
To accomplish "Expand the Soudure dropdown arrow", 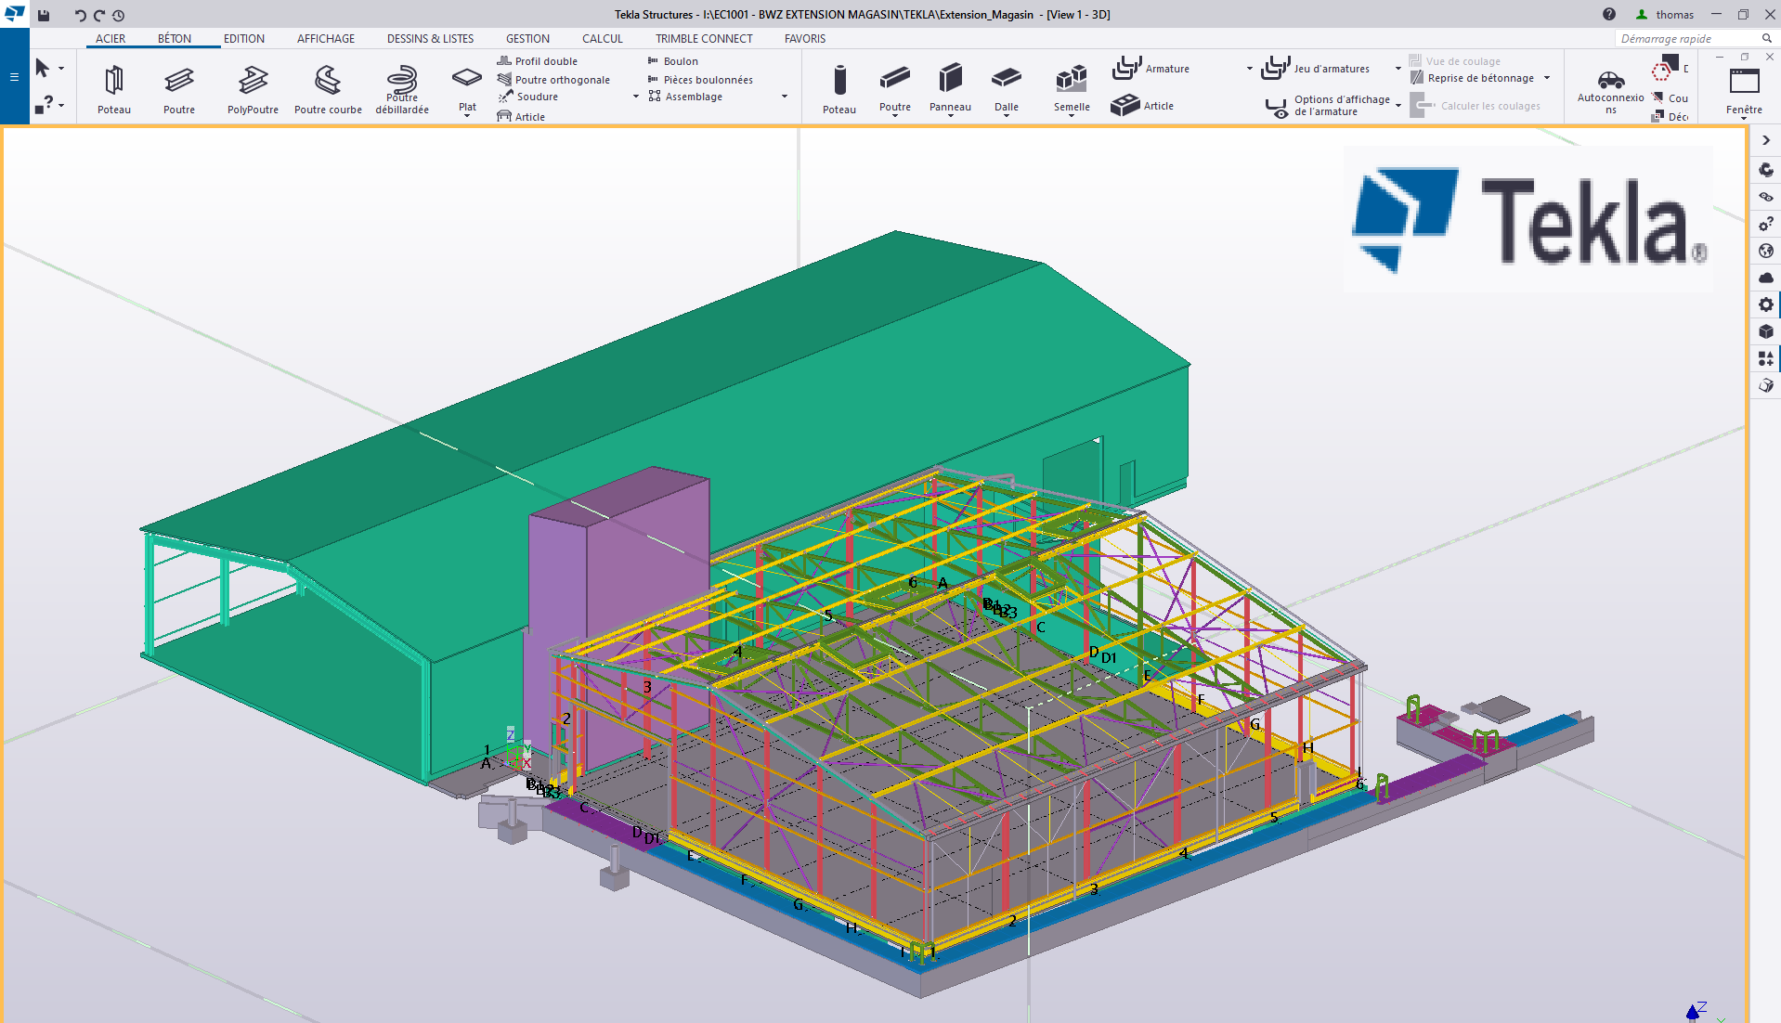I will tap(636, 97).
